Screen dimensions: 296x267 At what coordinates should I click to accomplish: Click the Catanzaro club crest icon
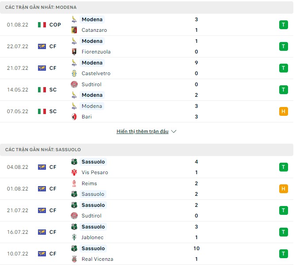(74, 30)
